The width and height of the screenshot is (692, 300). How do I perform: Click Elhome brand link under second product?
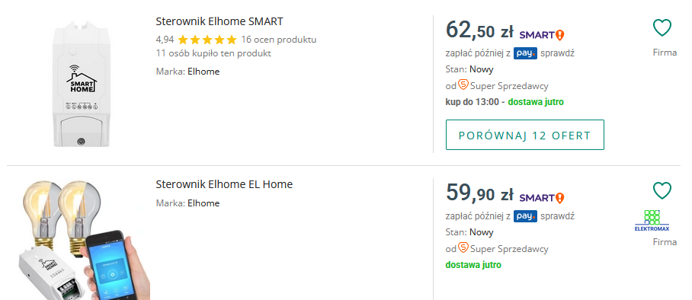[203, 203]
